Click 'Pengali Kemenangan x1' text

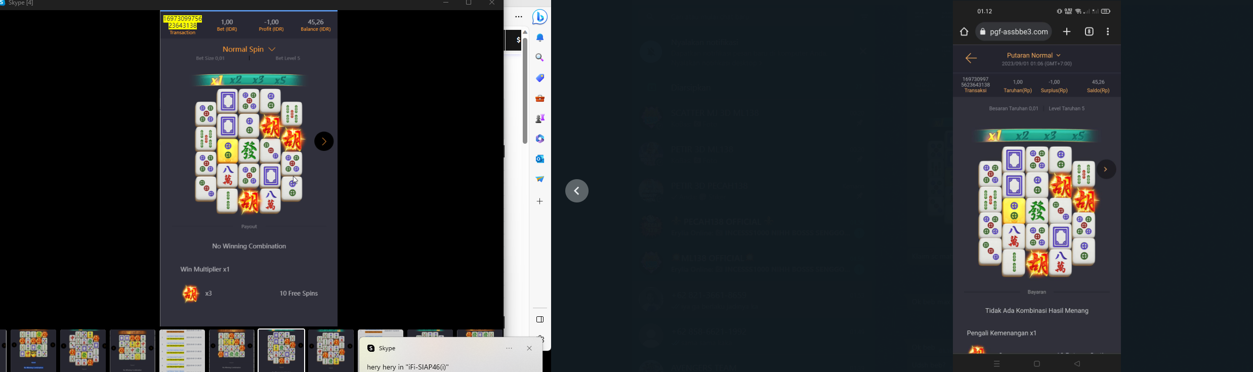click(1001, 333)
